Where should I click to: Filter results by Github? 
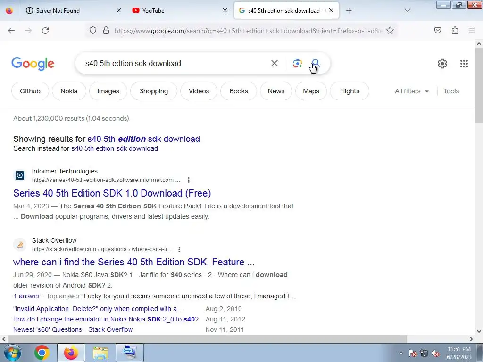point(30,91)
